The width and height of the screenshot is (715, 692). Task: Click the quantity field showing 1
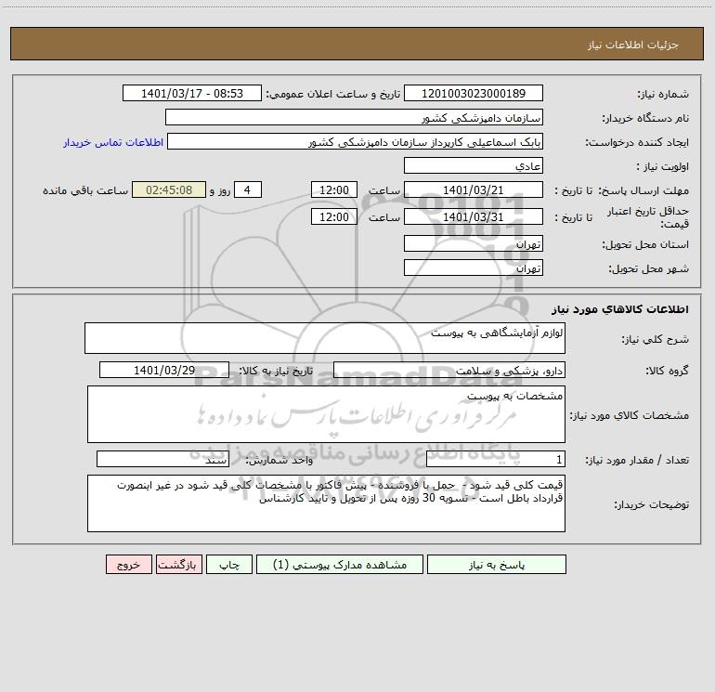(496, 459)
